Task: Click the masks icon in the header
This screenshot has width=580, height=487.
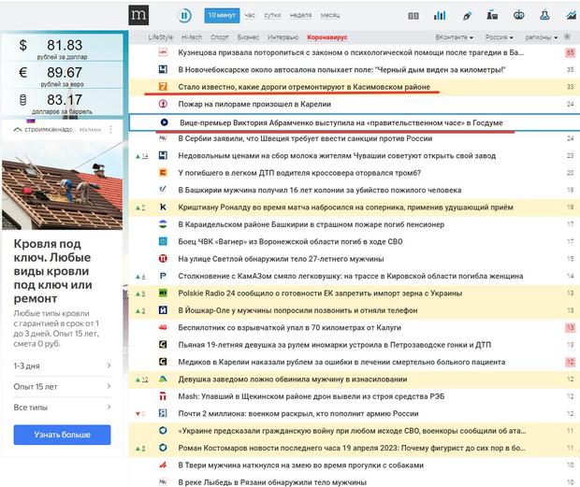Action: [518, 15]
